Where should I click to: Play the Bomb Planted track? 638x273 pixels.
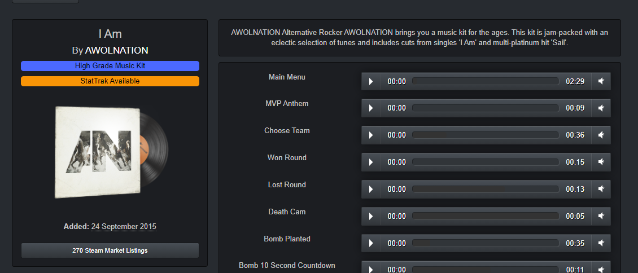coord(371,243)
